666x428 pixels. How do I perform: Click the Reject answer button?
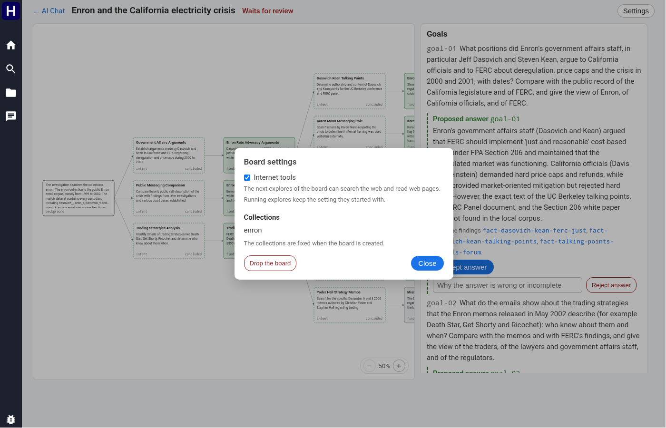pyautogui.click(x=611, y=285)
